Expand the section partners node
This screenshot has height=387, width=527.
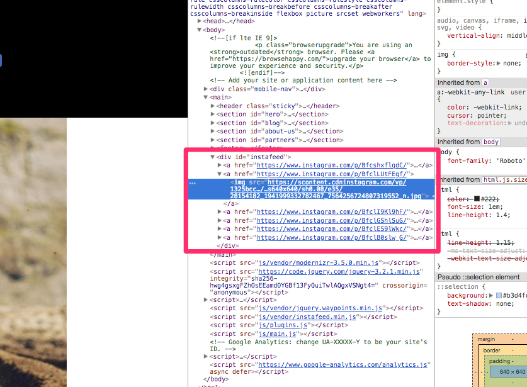212,140
